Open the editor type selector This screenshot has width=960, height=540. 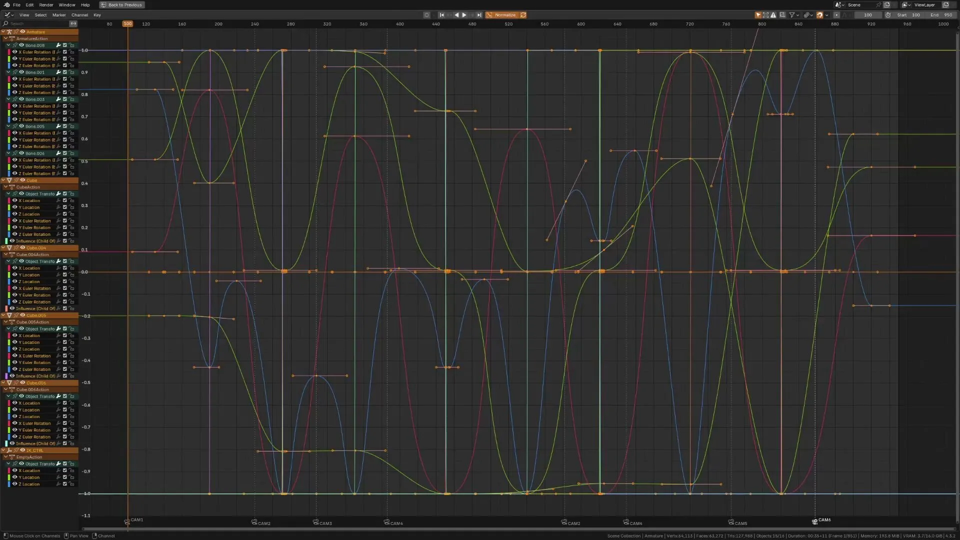[x=8, y=15]
